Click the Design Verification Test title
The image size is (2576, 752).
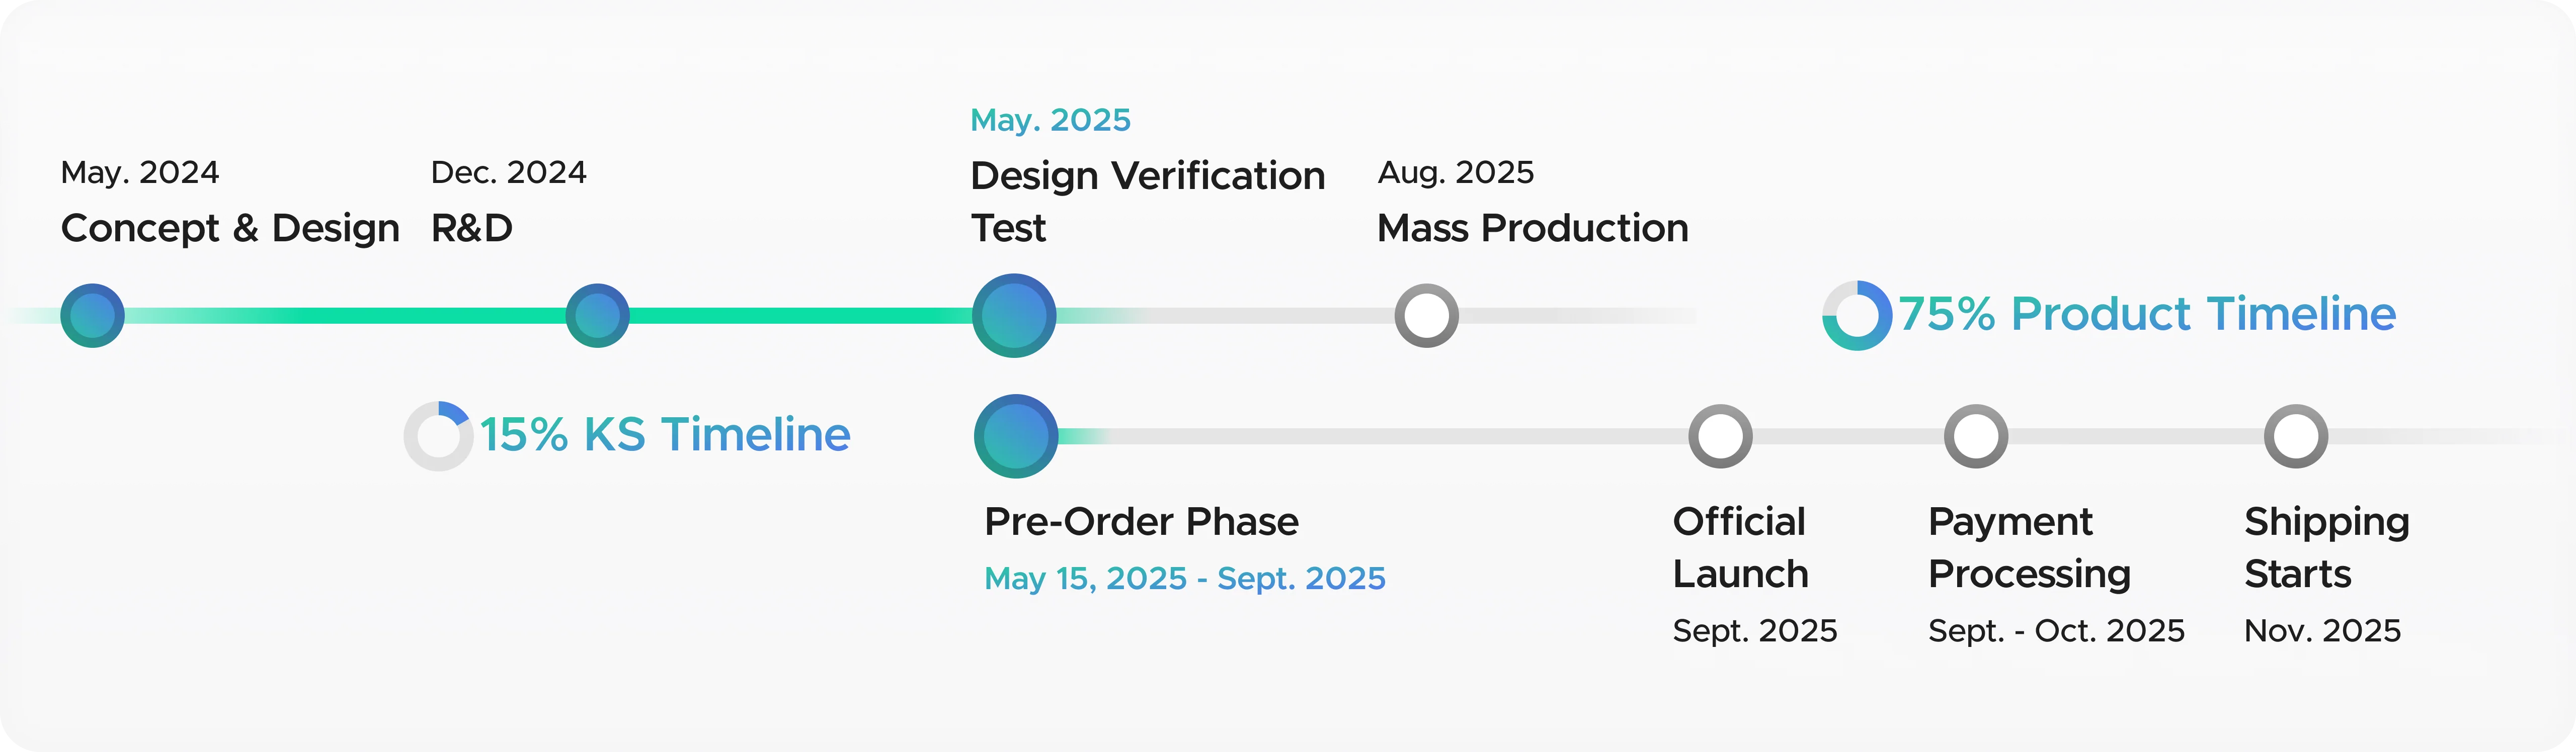(x=1148, y=202)
